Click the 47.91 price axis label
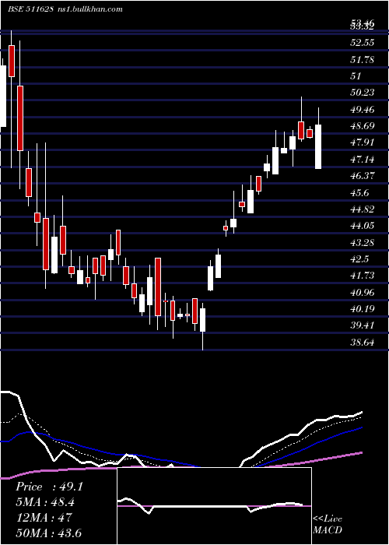Image resolution: width=389 pixels, height=545 pixels. click(x=363, y=142)
